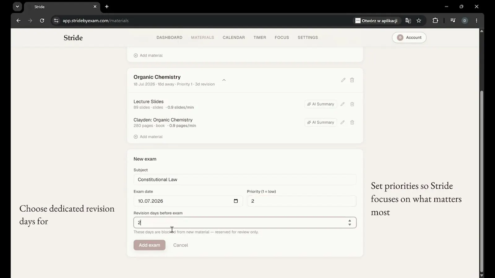495x278 pixels.
Task: Click the Priority input field
Action: pos(302,201)
